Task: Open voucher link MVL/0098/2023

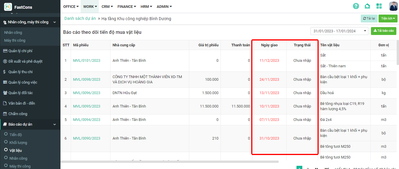Action: coord(86,80)
